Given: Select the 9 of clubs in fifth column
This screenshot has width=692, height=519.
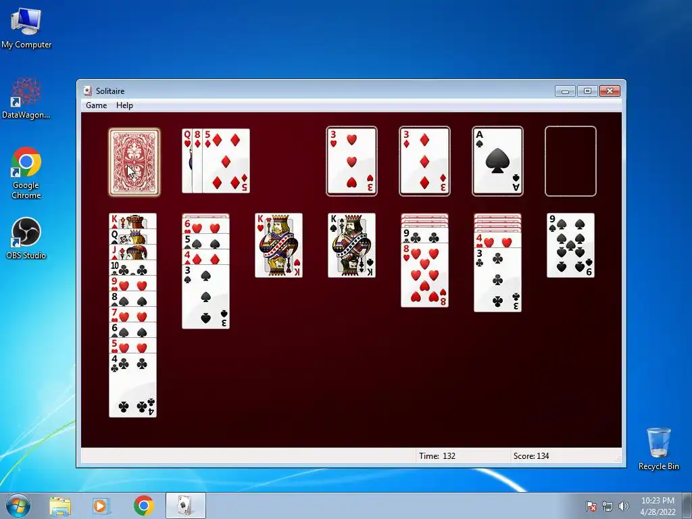Looking at the screenshot, I should pyautogui.click(x=424, y=234).
